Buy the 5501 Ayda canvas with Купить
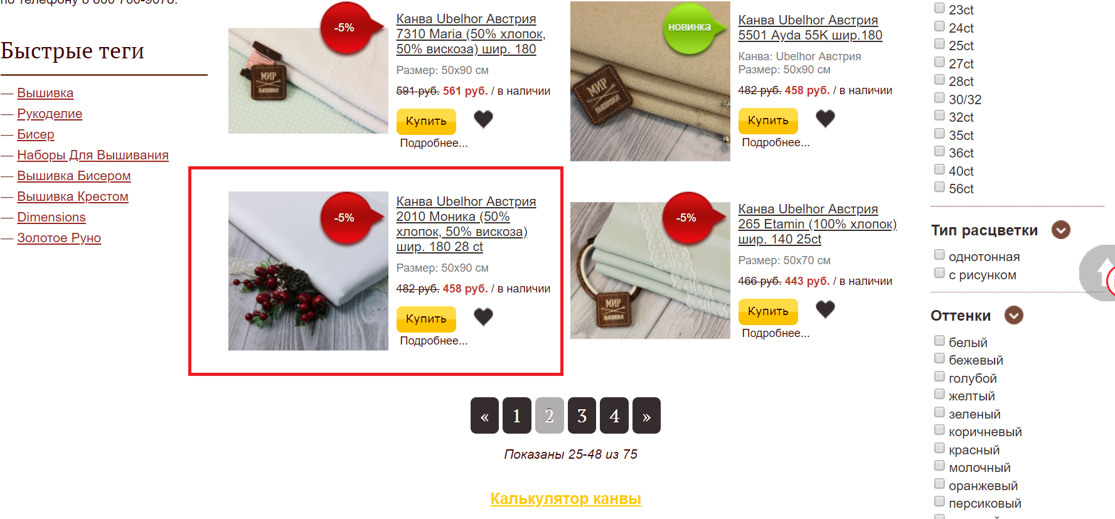Screen dimensions: 1115x519 (768, 120)
